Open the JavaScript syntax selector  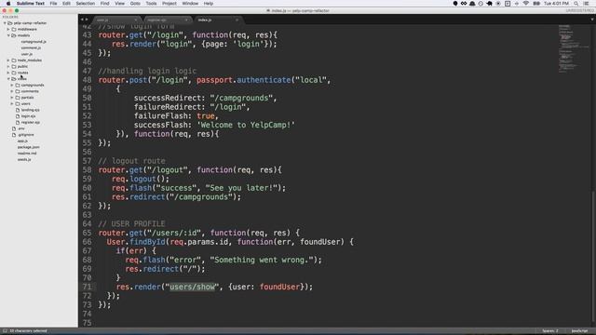[x=579, y=331]
